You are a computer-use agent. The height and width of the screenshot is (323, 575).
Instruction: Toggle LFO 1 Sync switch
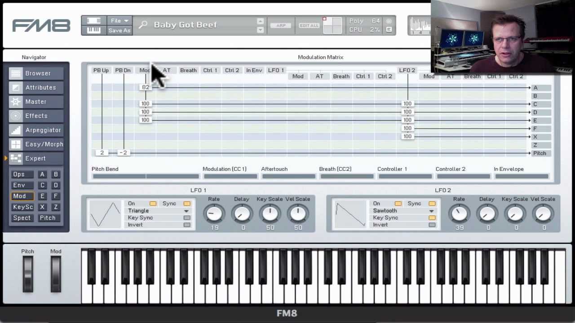point(187,204)
